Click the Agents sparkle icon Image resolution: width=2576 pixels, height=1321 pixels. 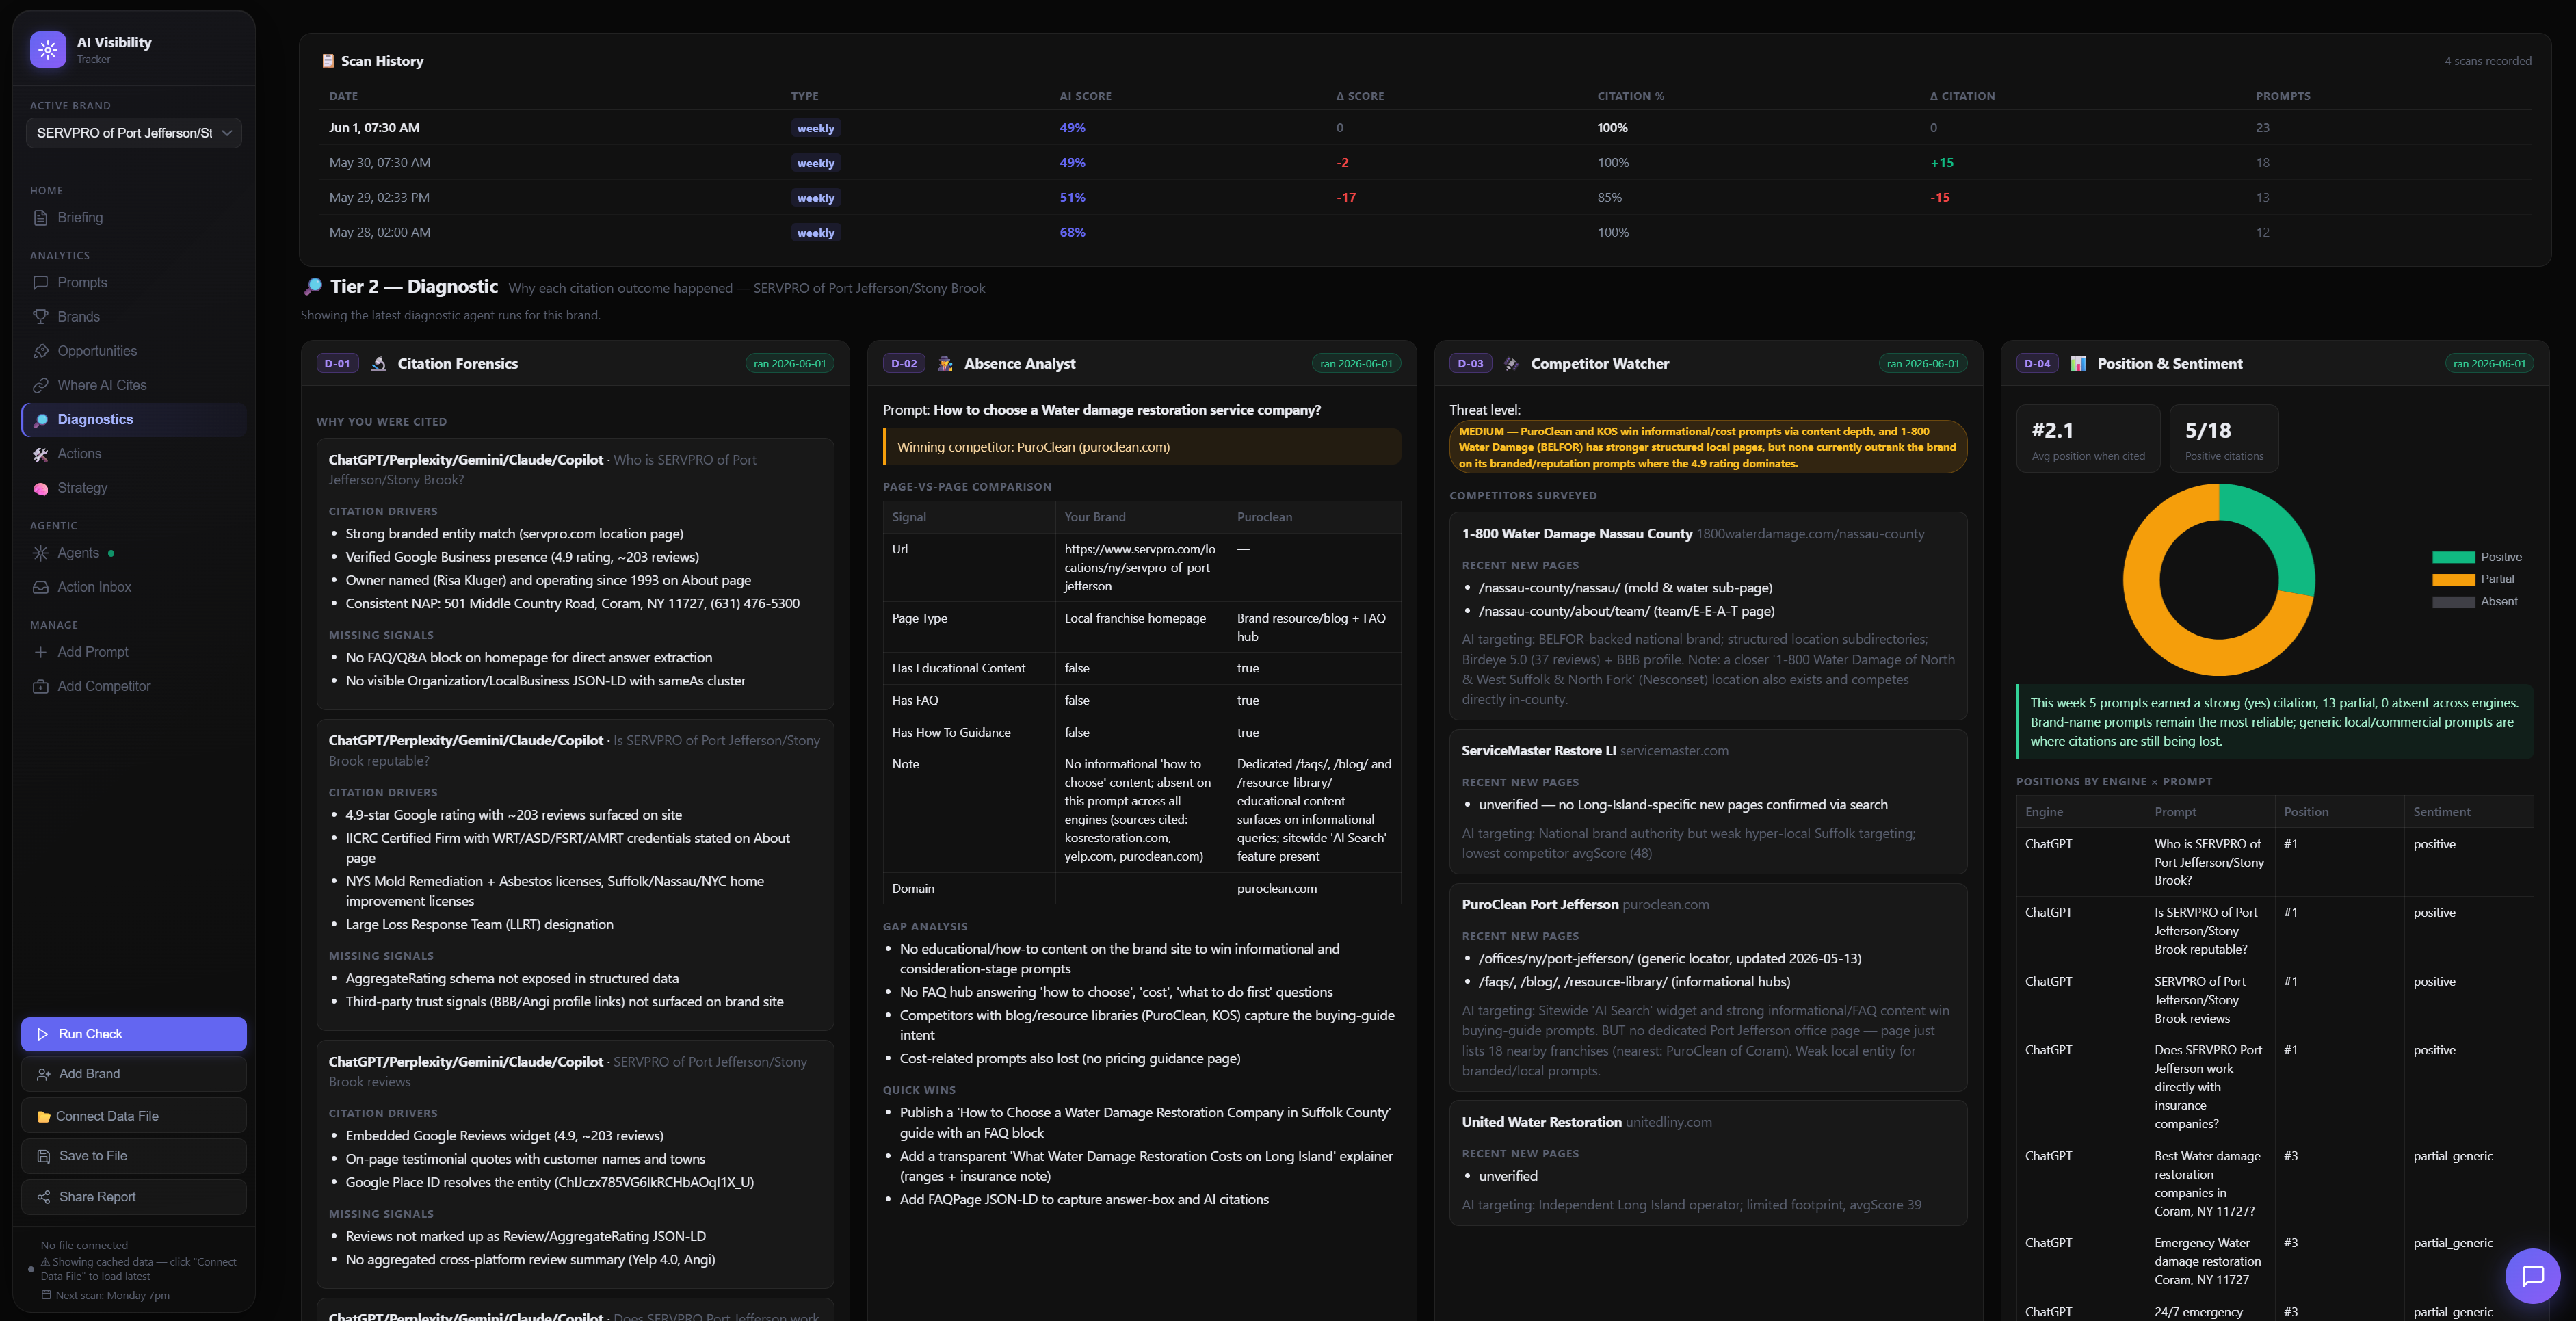pyautogui.click(x=40, y=553)
